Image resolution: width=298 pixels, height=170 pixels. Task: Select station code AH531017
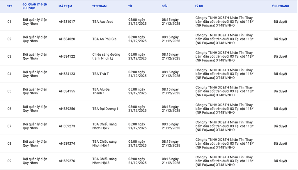[x=67, y=22]
